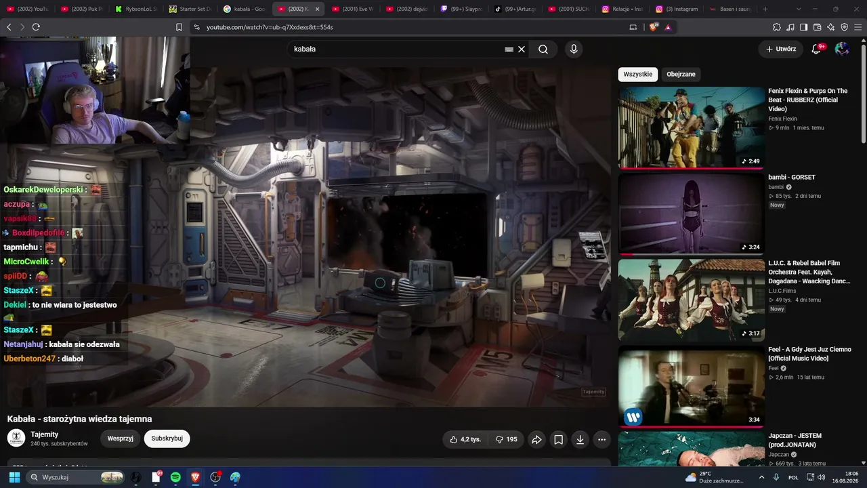Dislike the video showing 195

pyautogui.click(x=507, y=439)
